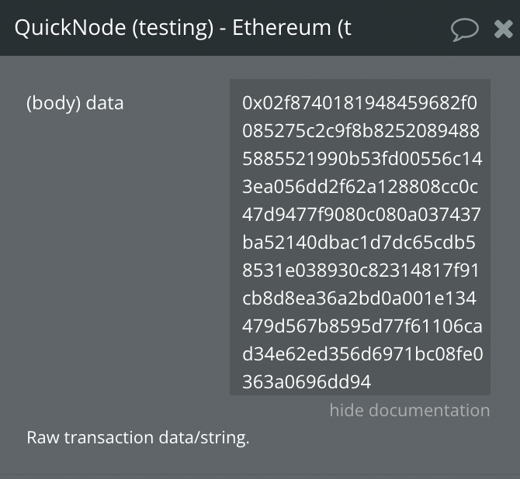The width and height of the screenshot is (520, 479).
Task: Click the line starting with 8531e038
Action: (360, 270)
